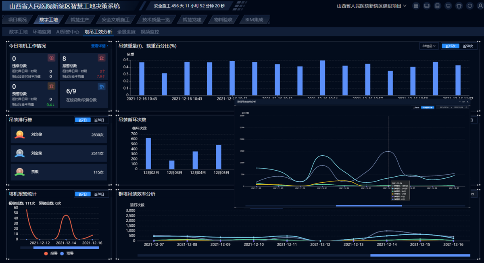
Task: Select 塔吊工效分析 sub-tab
Action: (98, 32)
